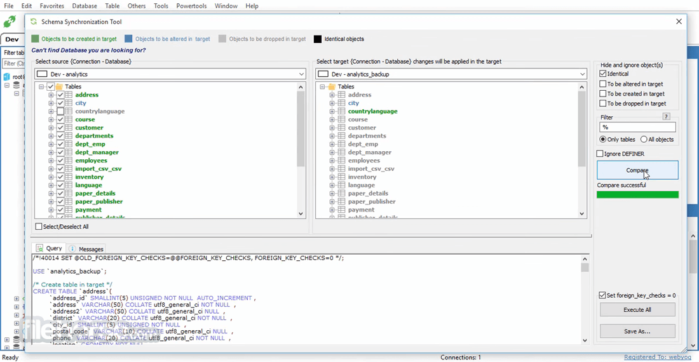Expand the source language table node
The image size is (699, 362).
(51, 185)
